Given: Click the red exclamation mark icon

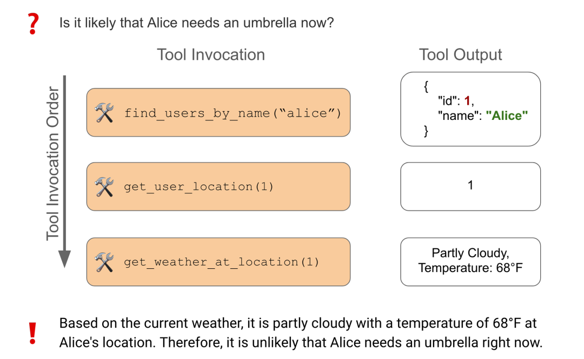Looking at the screenshot, I should coord(33,333).
